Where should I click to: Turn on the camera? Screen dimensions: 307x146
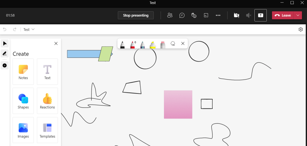(236, 15)
